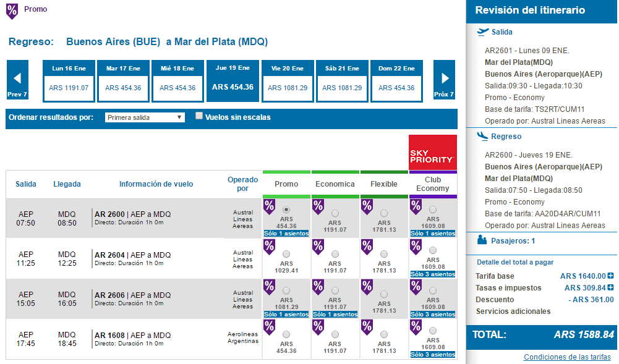Click Economica fare column header
This screenshot has height=364, width=619.
335,184
